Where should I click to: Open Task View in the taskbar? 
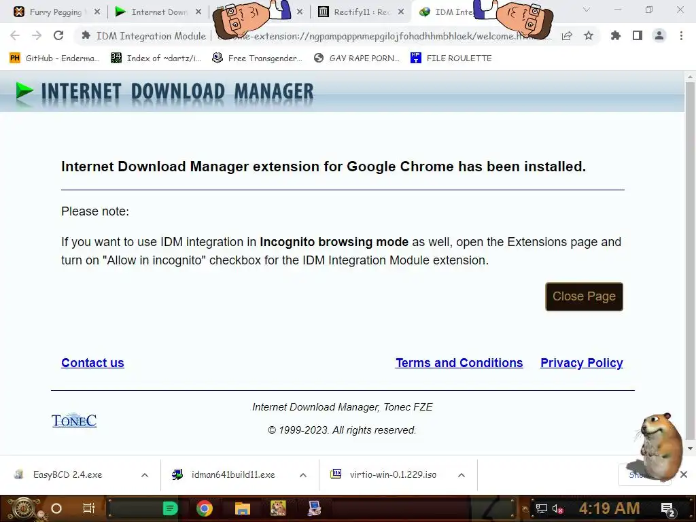coord(89,508)
